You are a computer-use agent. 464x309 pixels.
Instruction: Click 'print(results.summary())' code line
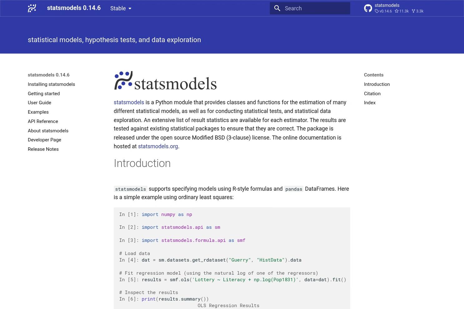[164, 299]
